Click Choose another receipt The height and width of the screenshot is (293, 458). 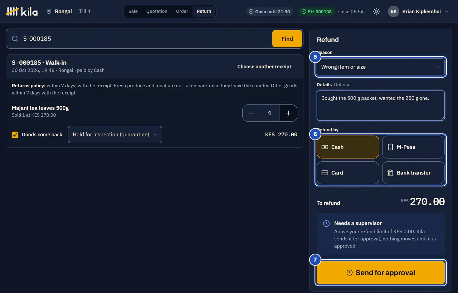pos(264,67)
